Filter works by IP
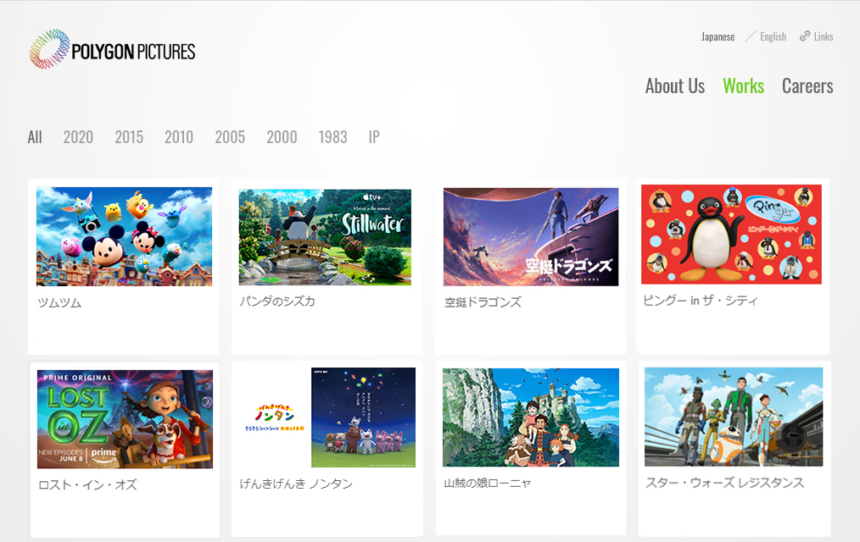 click(374, 137)
